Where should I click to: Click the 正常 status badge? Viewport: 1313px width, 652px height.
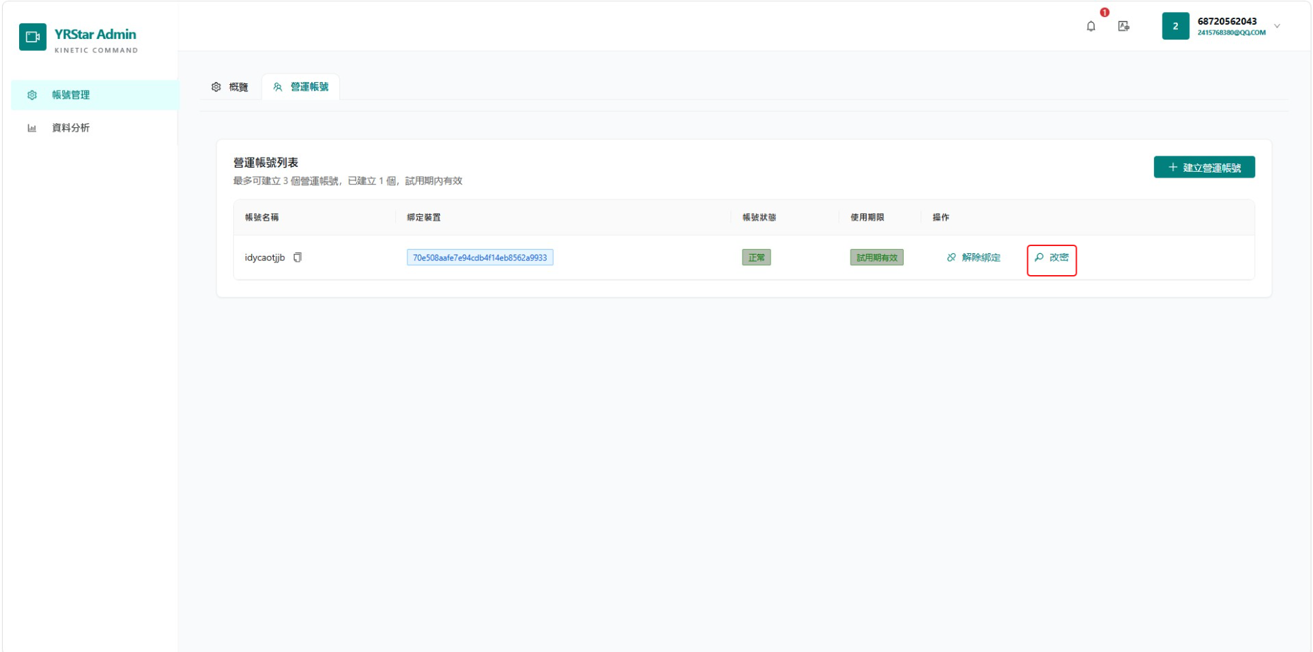point(757,257)
